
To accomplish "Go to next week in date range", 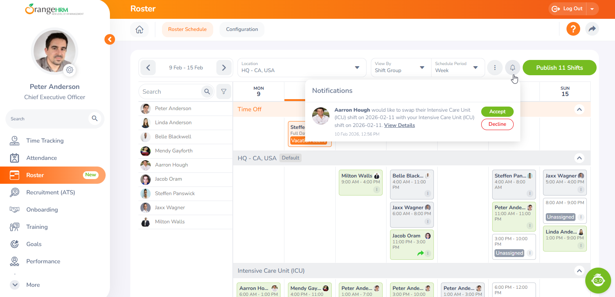I will click(224, 68).
